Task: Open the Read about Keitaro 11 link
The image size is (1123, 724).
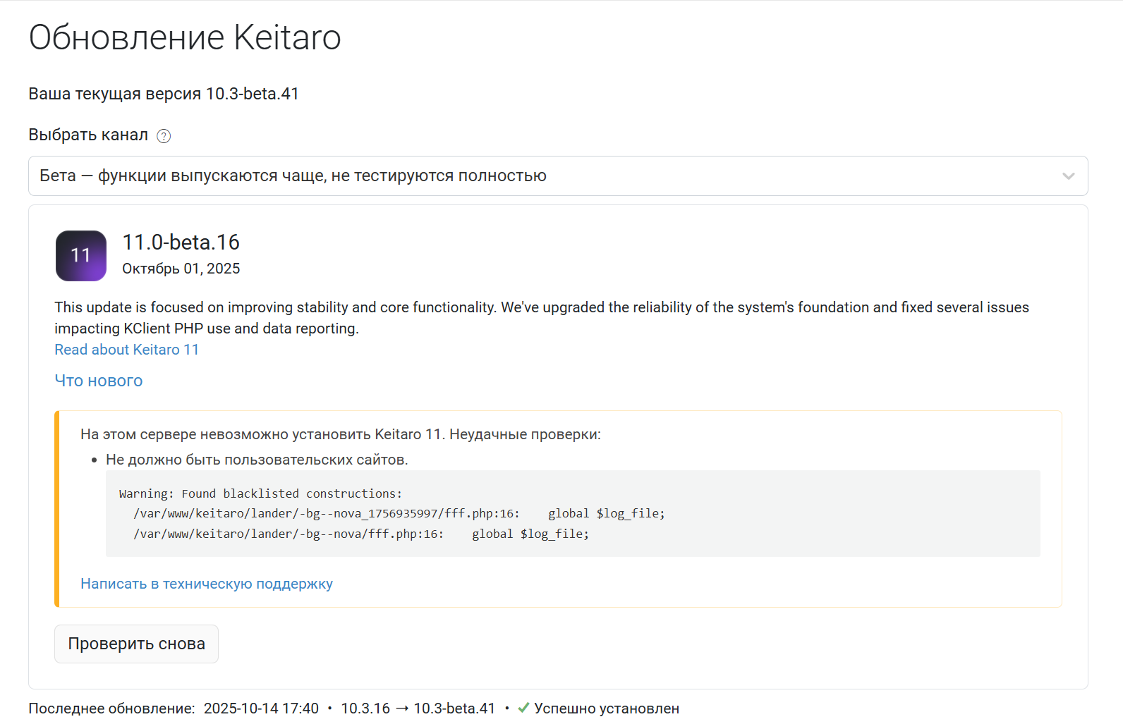Action: point(127,350)
